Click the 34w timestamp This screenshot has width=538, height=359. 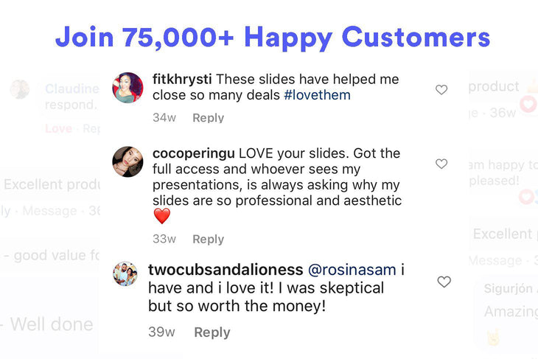point(164,118)
